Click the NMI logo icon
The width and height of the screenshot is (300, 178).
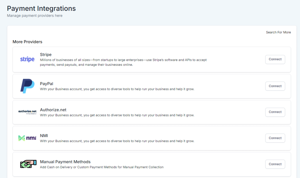coord(27,138)
